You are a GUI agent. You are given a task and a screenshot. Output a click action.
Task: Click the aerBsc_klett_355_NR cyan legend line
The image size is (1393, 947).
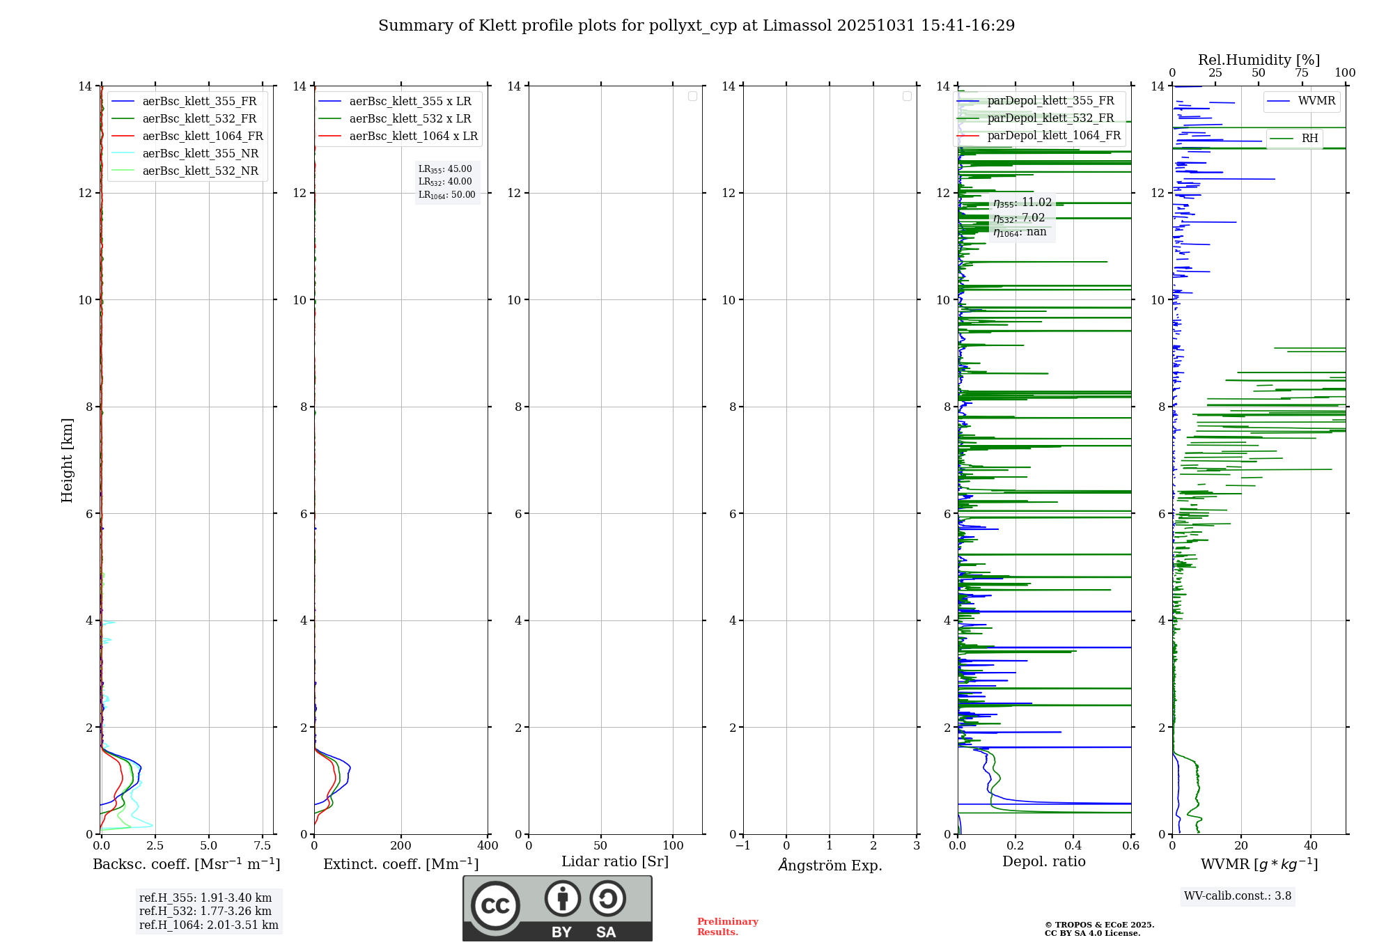click(123, 154)
